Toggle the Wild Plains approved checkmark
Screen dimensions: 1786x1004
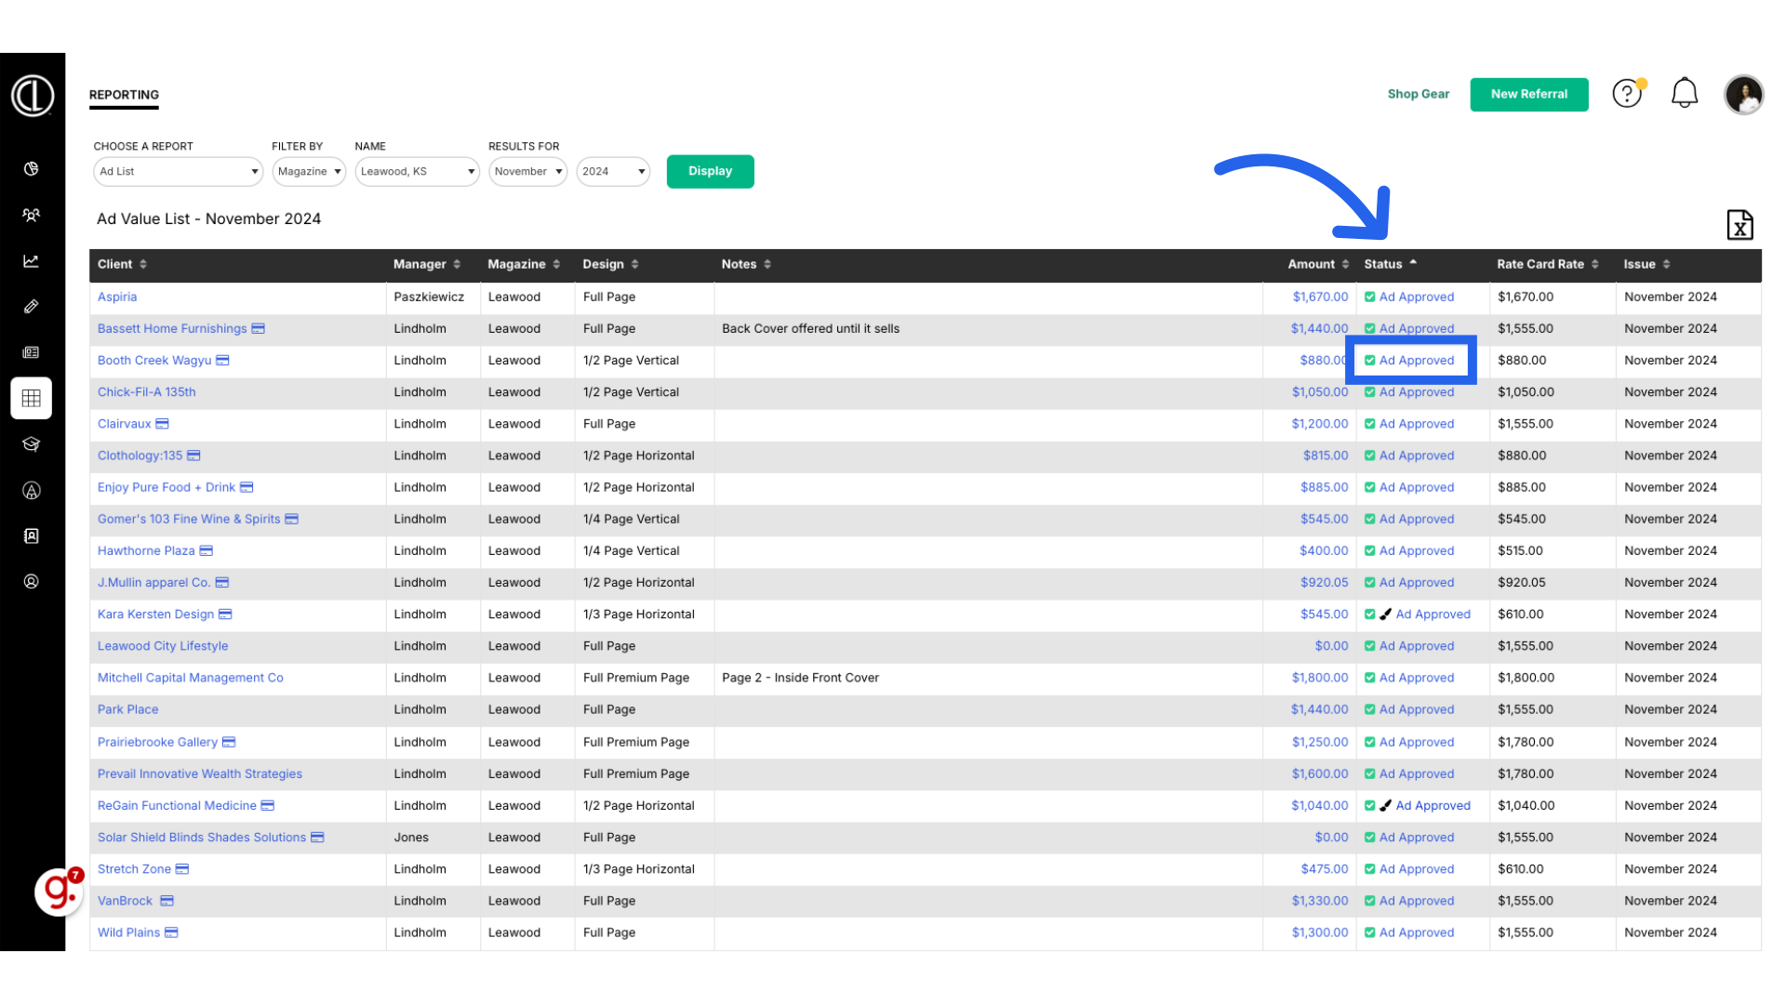point(1370,933)
